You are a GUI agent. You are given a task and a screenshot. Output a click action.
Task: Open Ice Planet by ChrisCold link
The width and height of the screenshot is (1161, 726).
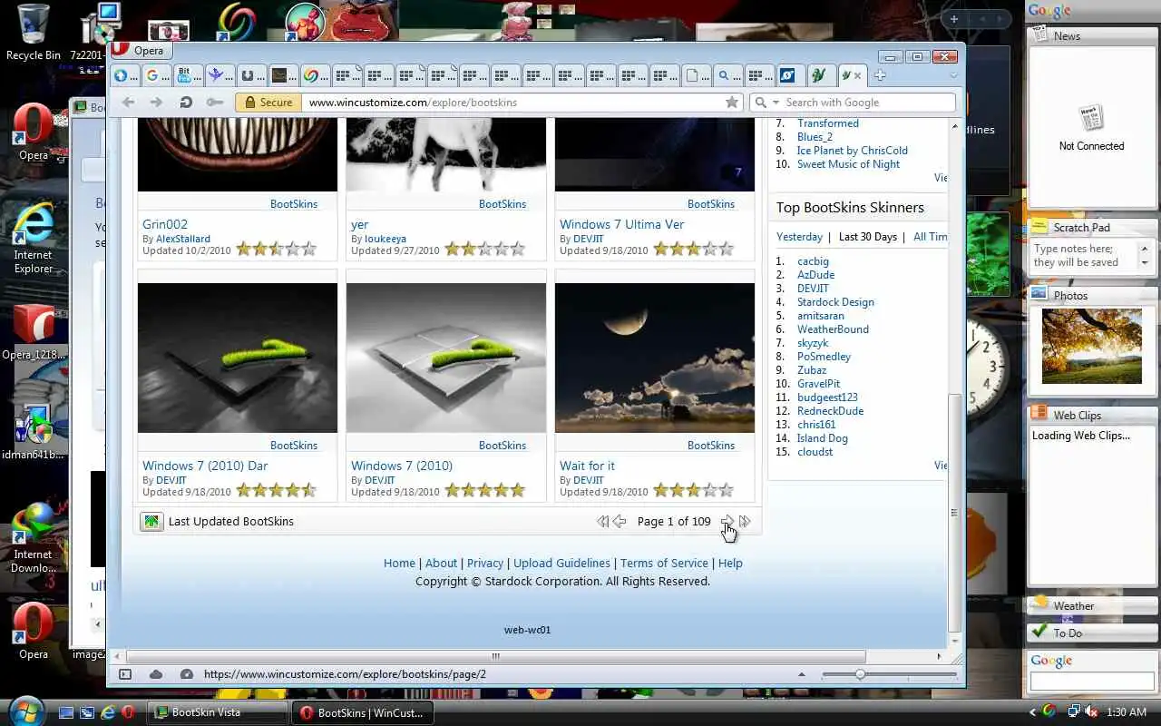[x=853, y=151]
